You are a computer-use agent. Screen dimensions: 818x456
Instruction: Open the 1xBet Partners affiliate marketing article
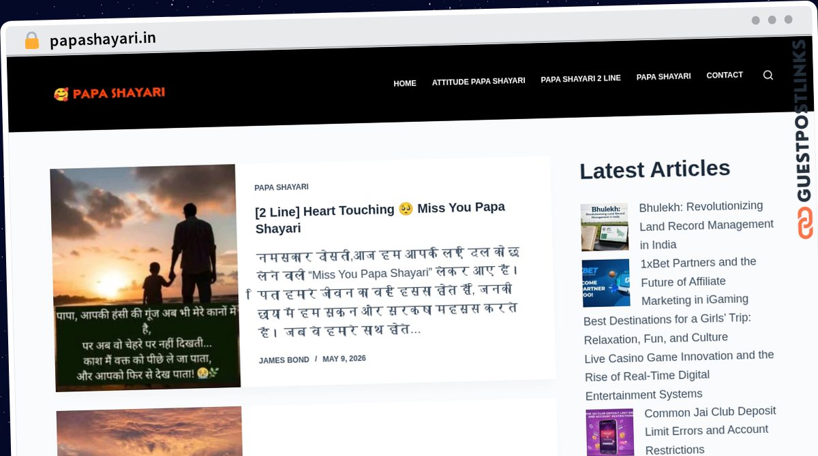(x=698, y=281)
